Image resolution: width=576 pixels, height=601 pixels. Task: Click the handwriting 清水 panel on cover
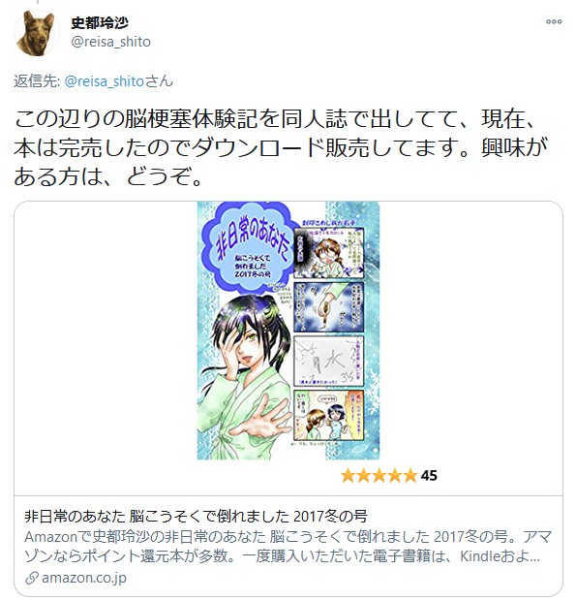pos(329,361)
